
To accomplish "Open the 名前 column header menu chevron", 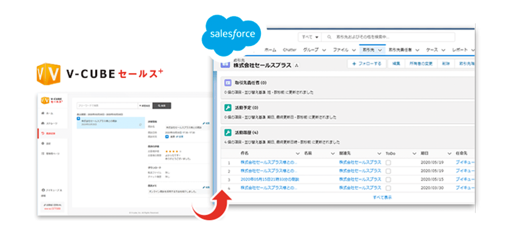I will [333, 153].
